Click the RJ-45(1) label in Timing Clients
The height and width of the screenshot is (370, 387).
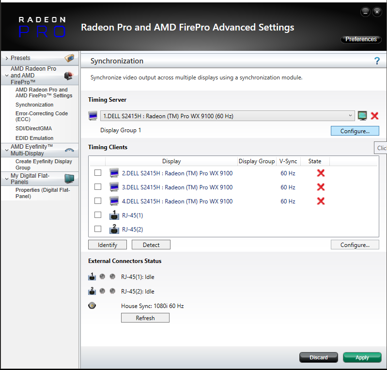(133, 215)
